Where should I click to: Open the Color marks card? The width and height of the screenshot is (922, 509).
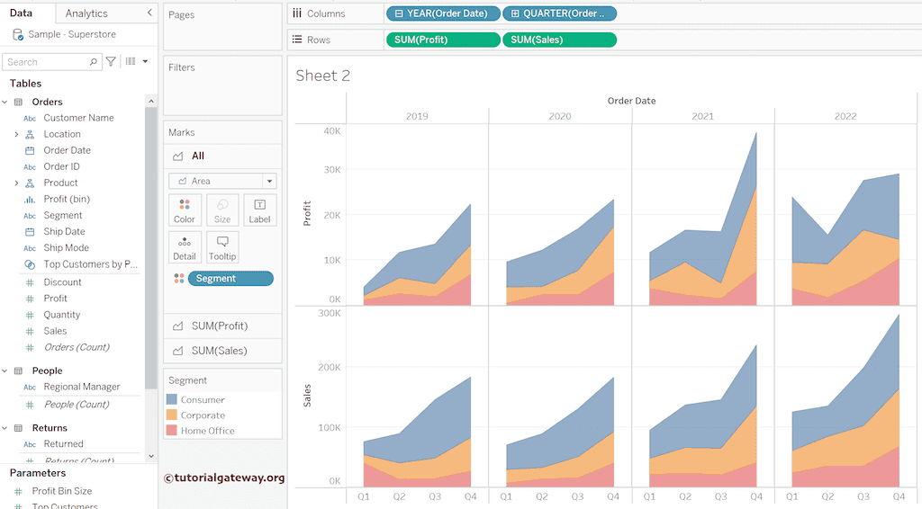pyautogui.click(x=185, y=210)
